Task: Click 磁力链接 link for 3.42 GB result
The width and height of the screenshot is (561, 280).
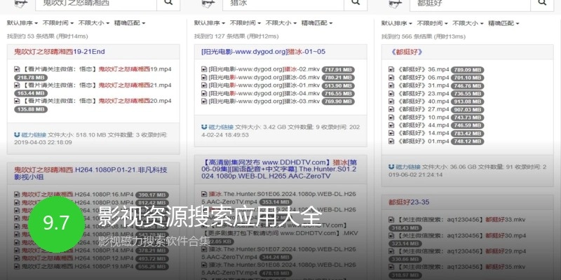Action: (x=221, y=127)
